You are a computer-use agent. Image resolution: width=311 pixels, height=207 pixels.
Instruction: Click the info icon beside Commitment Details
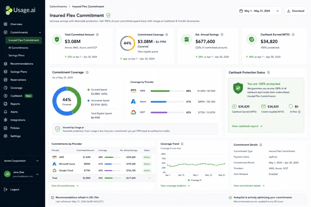point(261,145)
